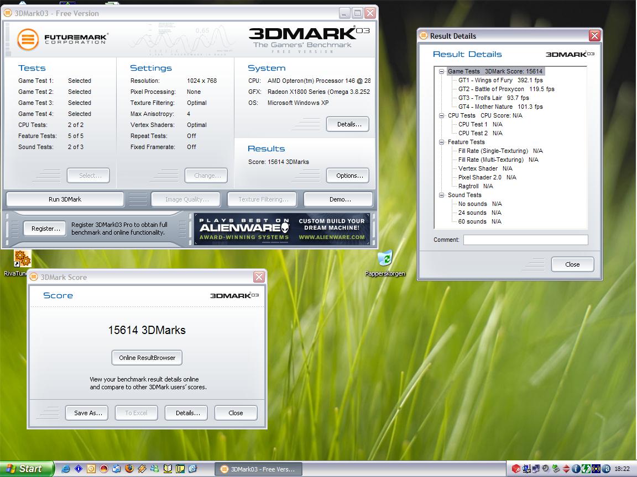Select 'Fill Rate (Multi-Texturing)' row

click(498, 160)
